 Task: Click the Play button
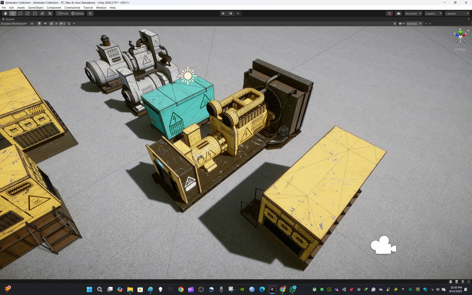[x=223, y=13]
